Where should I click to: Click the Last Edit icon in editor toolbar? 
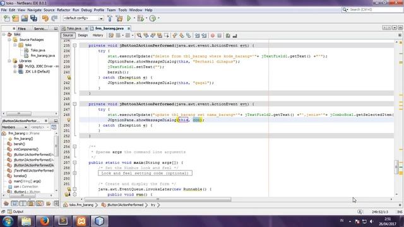tap(111, 35)
